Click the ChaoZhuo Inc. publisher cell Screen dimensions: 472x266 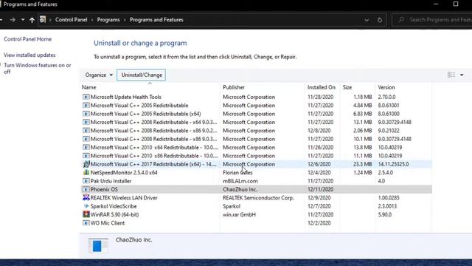(240, 189)
